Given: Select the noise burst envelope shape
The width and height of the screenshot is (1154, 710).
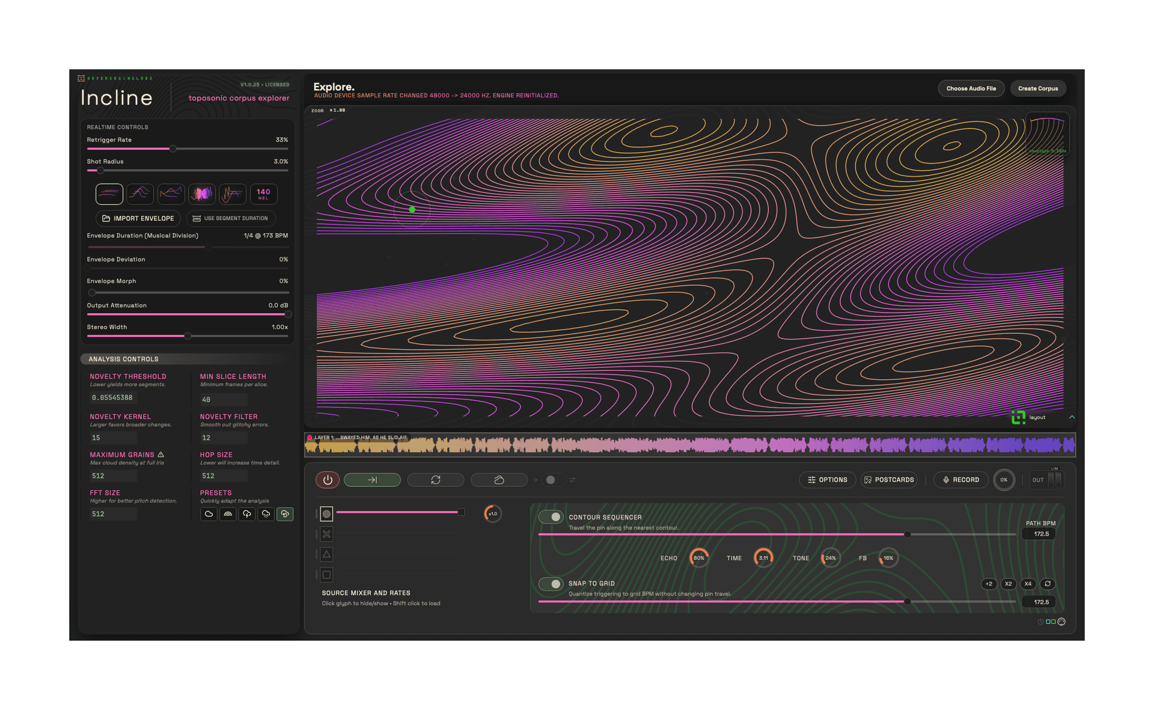Looking at the screenshot, I should coord(201,194).
